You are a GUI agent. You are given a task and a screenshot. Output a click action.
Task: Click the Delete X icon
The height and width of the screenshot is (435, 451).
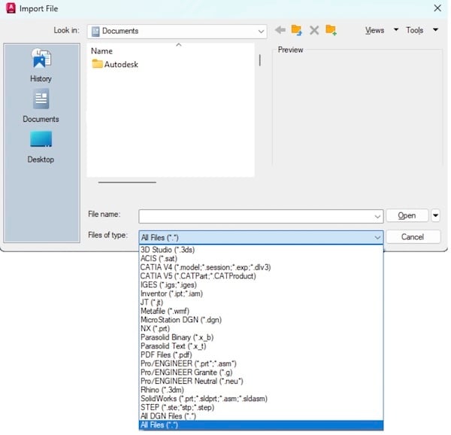tap(314, 30)
